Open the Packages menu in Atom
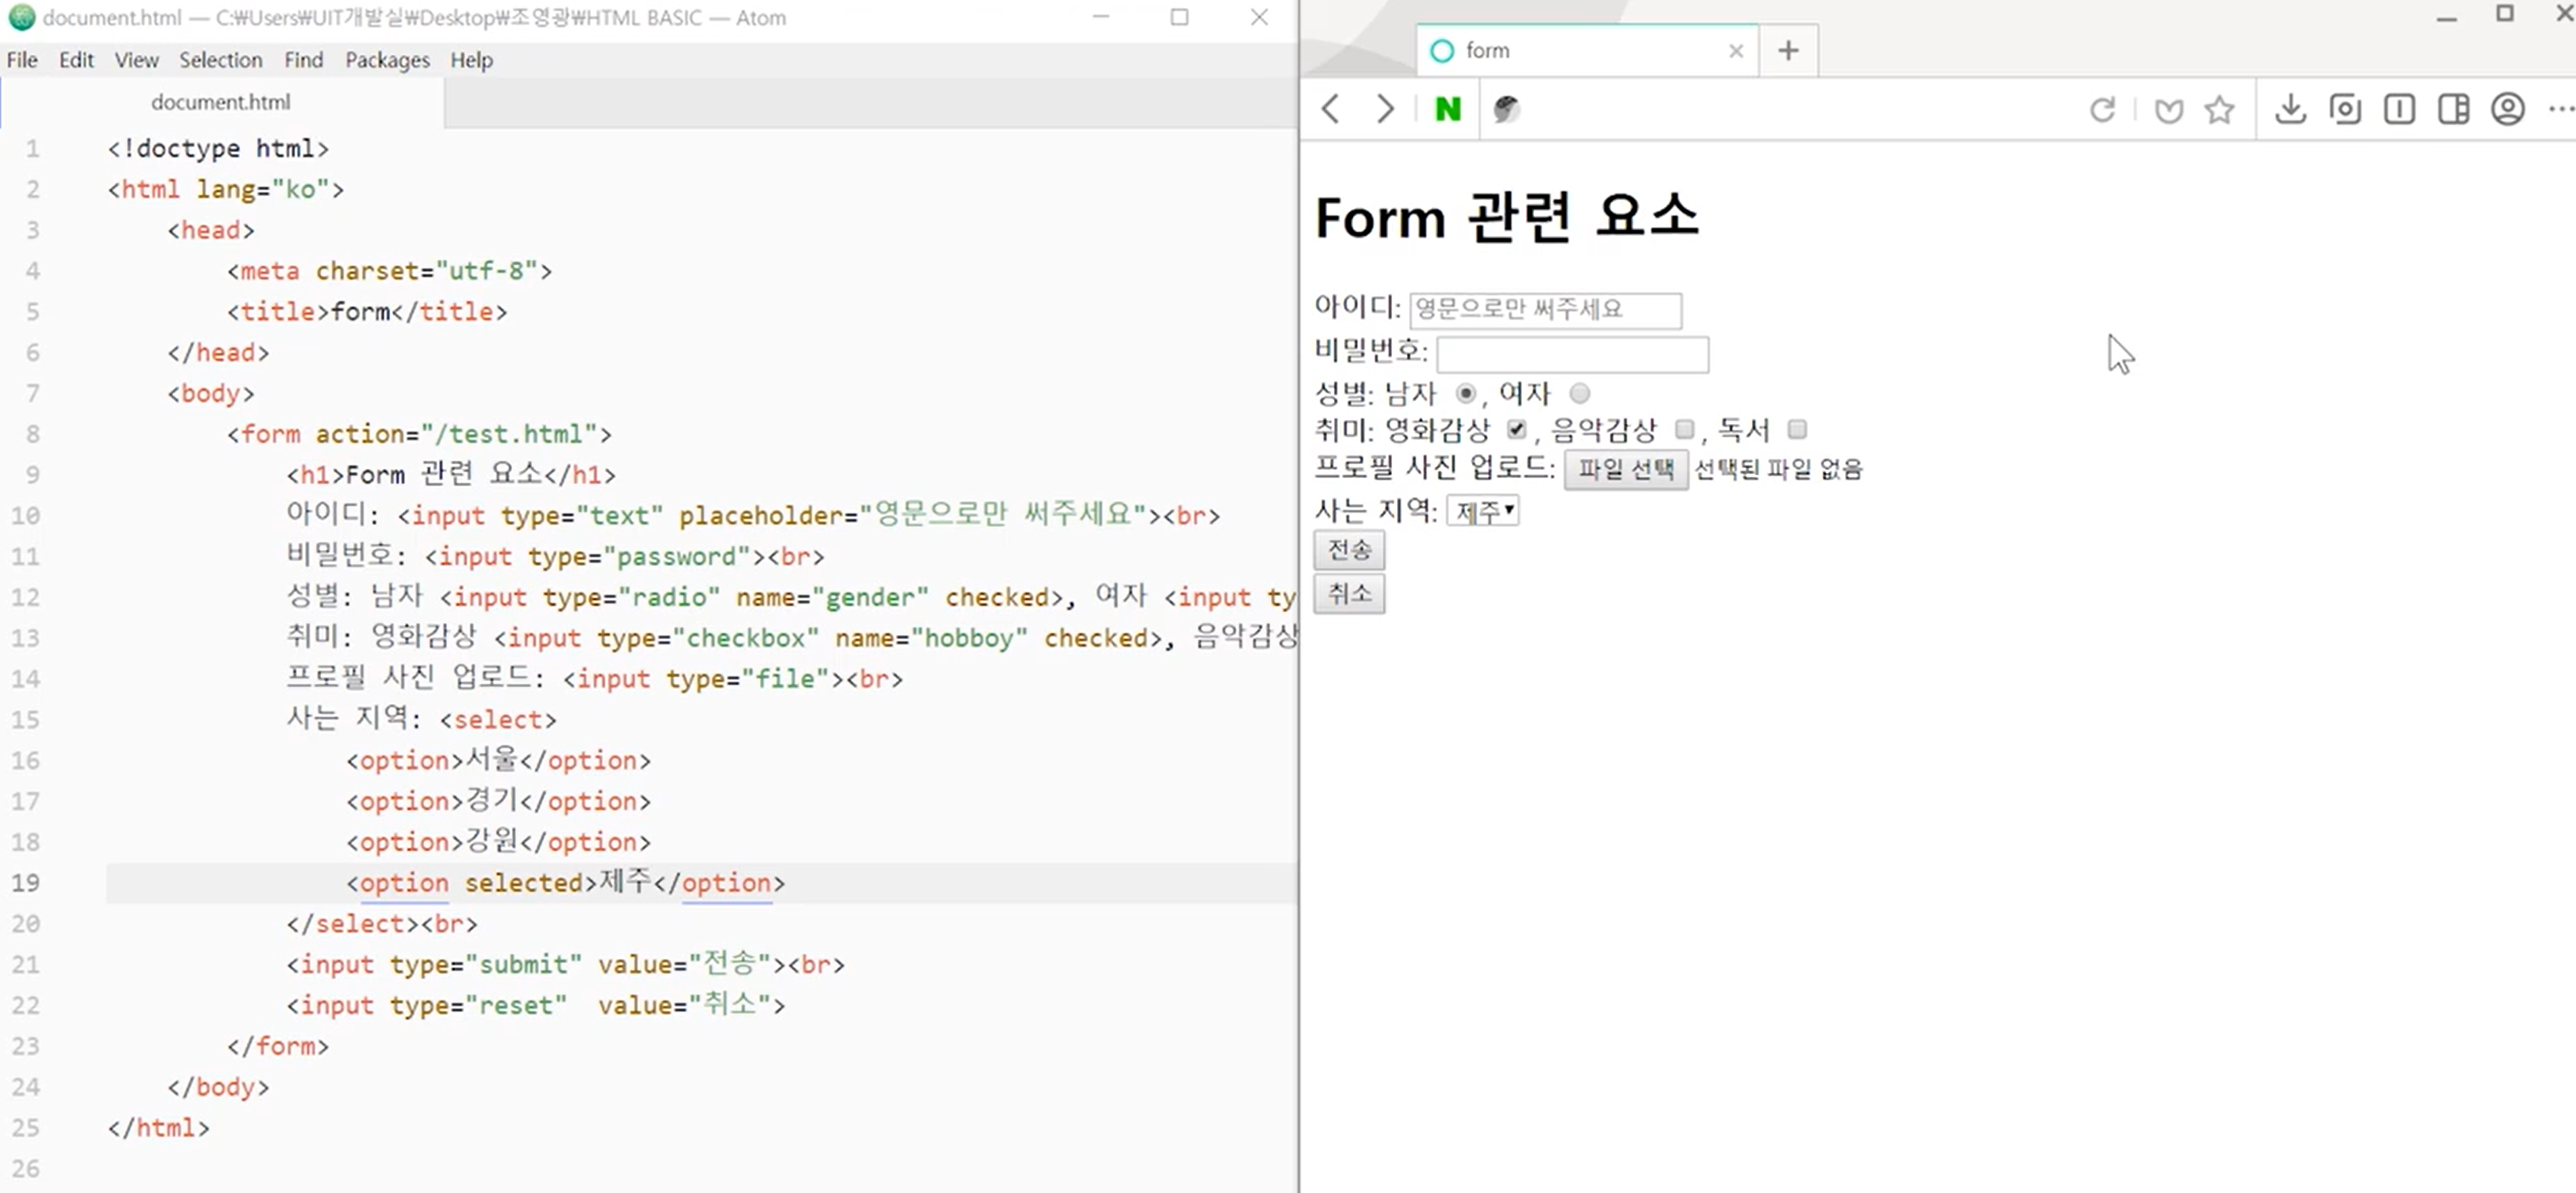 click(x=387, y=60)
